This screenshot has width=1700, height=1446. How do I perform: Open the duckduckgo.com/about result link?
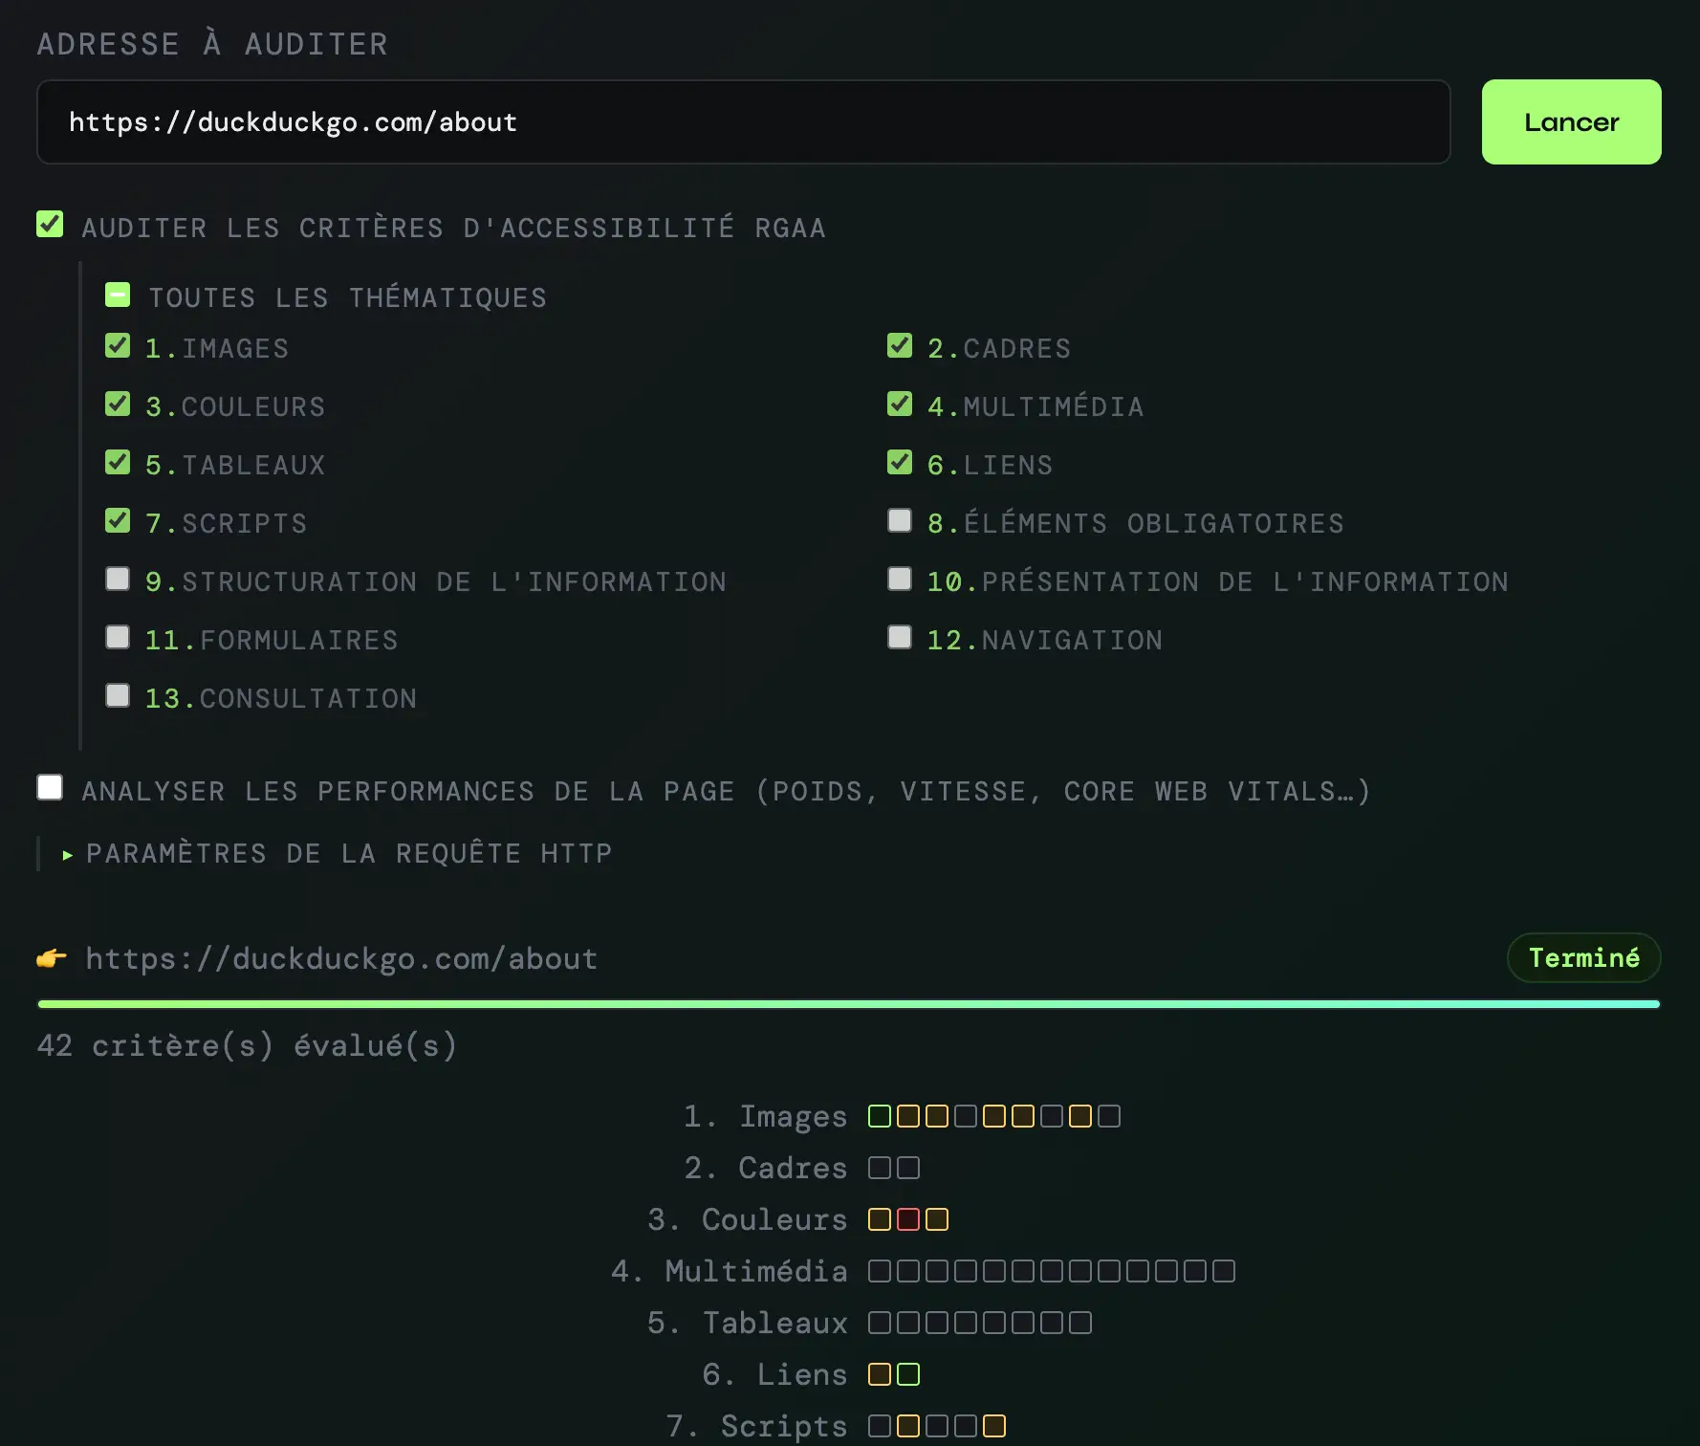pos(341,958)
